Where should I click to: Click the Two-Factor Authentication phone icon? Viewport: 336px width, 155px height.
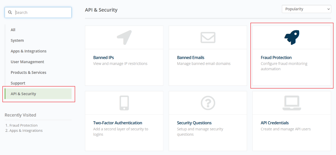pyautogui.click(x=124, y=103)
